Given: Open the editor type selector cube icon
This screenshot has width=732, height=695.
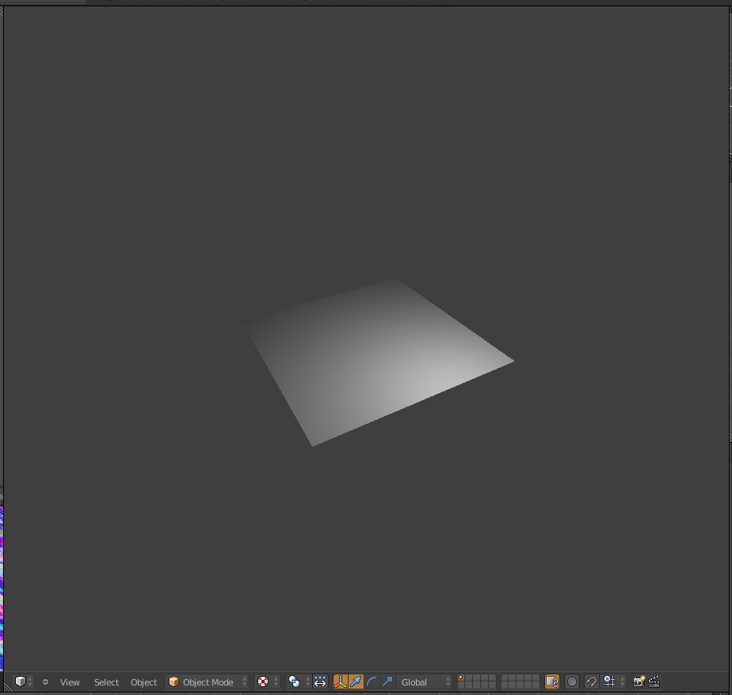Looking at the screenshot, I should point(23,682).
